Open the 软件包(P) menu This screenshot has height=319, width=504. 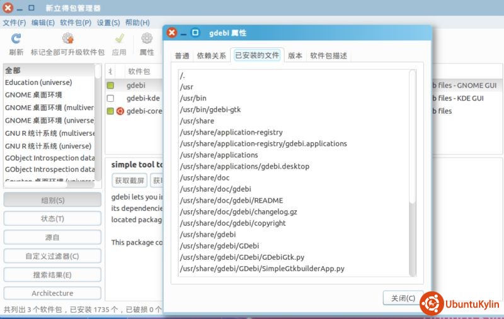coord(75,23)
